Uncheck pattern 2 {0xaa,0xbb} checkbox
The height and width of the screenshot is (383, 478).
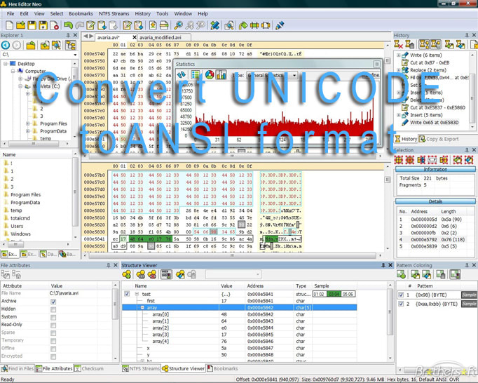tap(401, 304)
